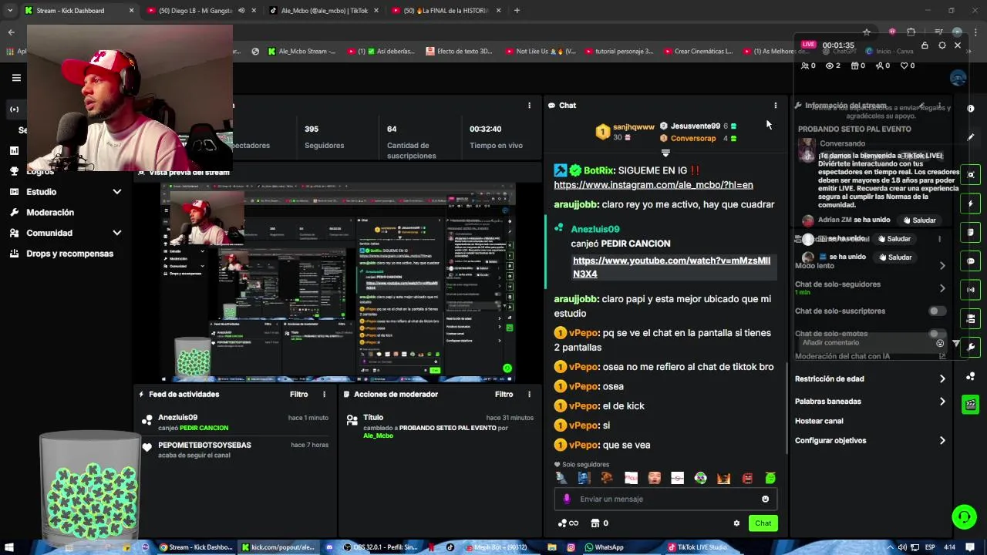
Task: Open chat panel three-dot menu
Action: (775, 106)
